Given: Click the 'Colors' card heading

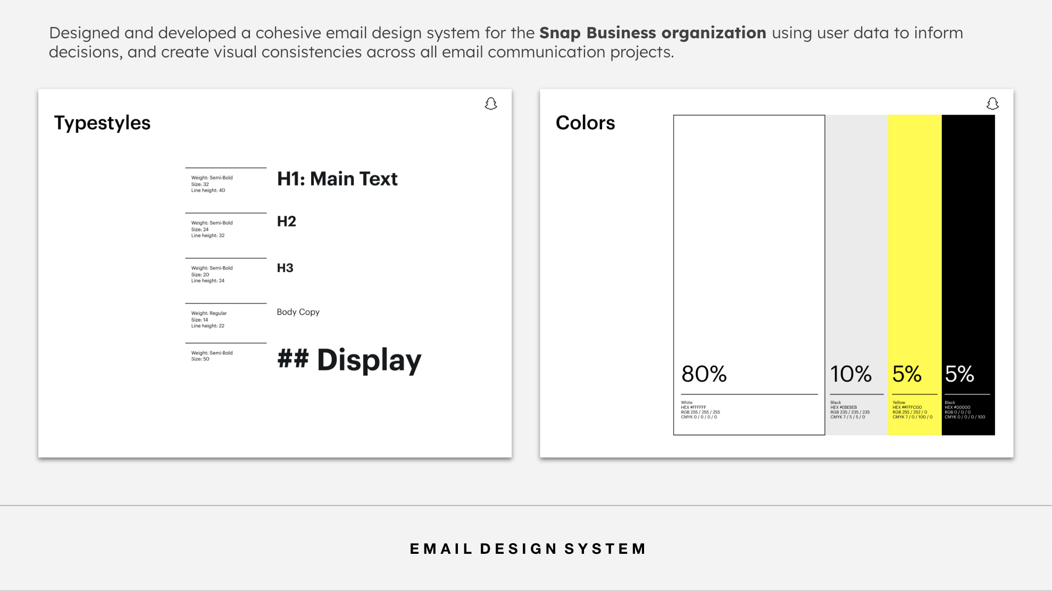Looking at the screenshot, I should click(585, 123).
